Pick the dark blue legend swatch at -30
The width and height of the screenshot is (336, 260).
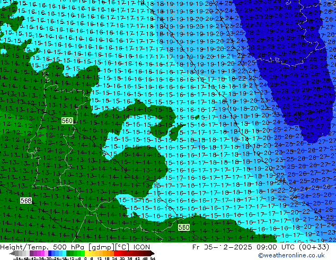(50, 253)
